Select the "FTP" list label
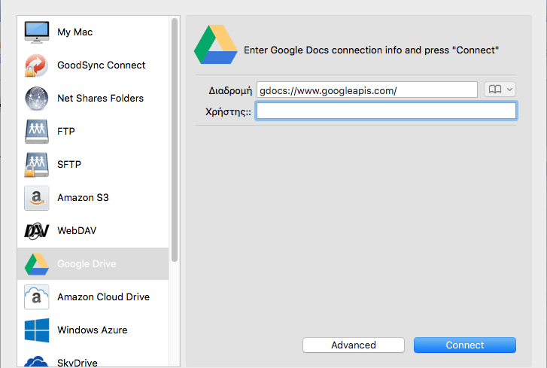The image size is (547, 368). click(66, 132)
